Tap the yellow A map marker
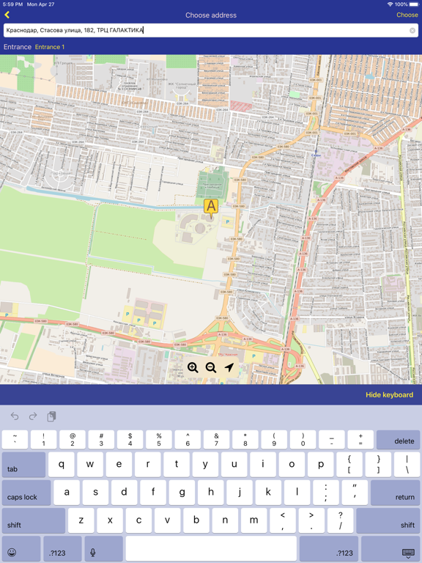Viewport: 422px width, 563px height. tap(211, 208)
